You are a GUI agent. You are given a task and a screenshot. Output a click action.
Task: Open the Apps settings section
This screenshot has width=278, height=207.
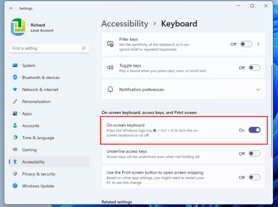pyautogui.click(x=27, y=114)
